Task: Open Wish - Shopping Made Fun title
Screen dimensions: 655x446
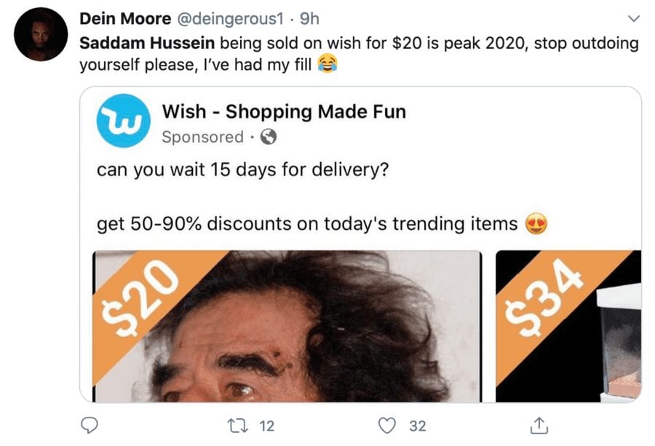Action: pos(283,112)
